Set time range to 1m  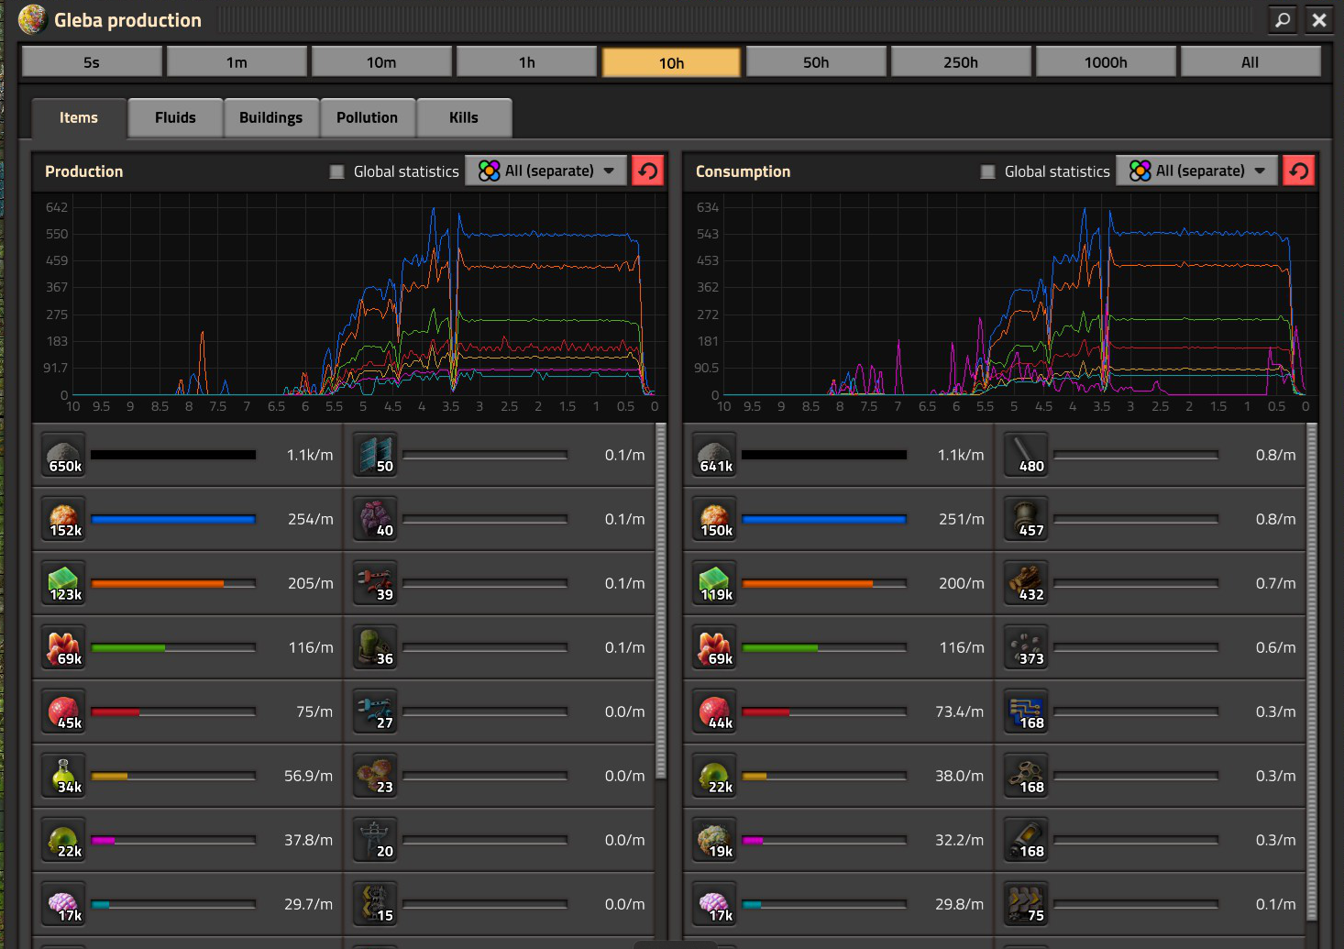click(237, 62)
